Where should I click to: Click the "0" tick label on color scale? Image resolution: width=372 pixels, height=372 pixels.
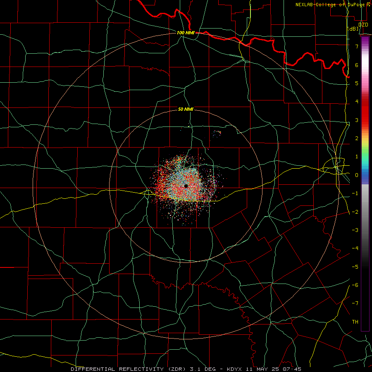[357, 175]
